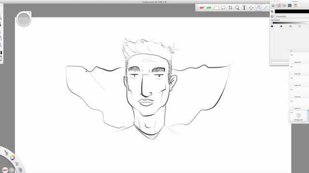Screen dimensions: 309x173
Task: Choose the Move/transform layer tool
Action: pyautogui.click(x=251, y=8)
